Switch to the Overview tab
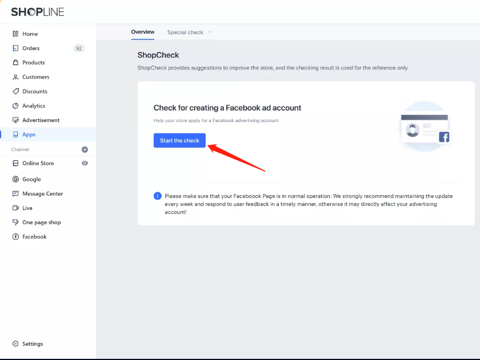The width and height of the screenshot is (480, 360). [143, 32]
